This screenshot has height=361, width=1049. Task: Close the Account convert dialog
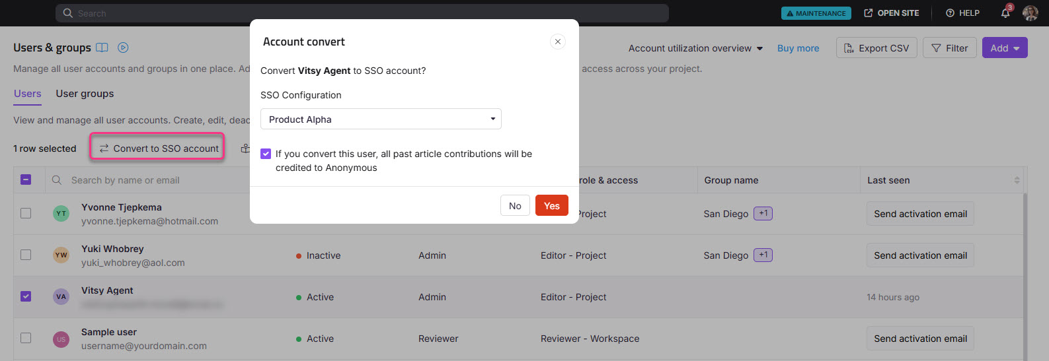click(x=558, y=42)
